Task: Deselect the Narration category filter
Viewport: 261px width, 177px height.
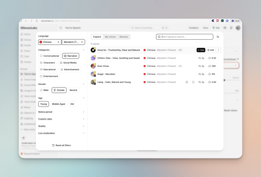Action: tap(71, 56)
